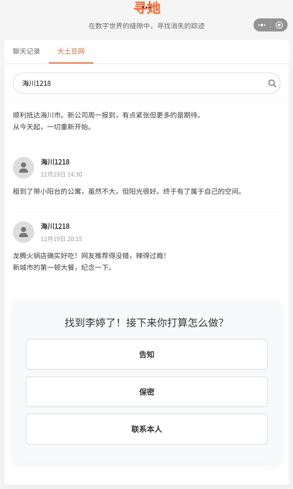Image resolution: width=293 pixels, height=489 pixels.
Task: Click the 12月19日 20:15 timestamp
Action: tap(61, 239)
